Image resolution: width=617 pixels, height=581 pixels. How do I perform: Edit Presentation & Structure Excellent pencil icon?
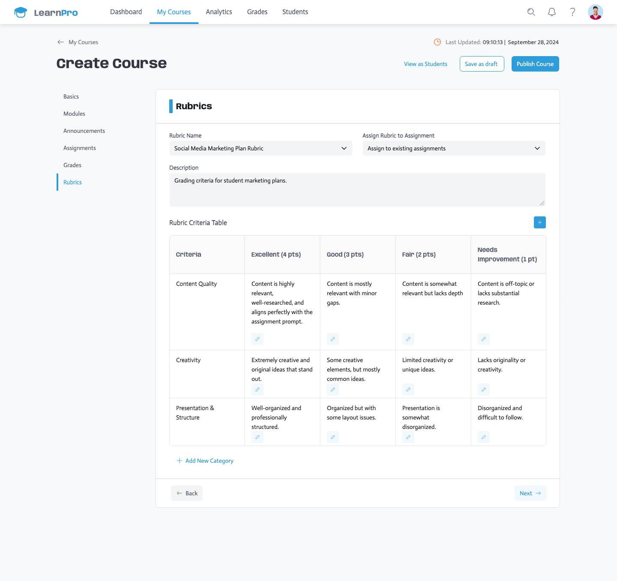click(258, 437)
